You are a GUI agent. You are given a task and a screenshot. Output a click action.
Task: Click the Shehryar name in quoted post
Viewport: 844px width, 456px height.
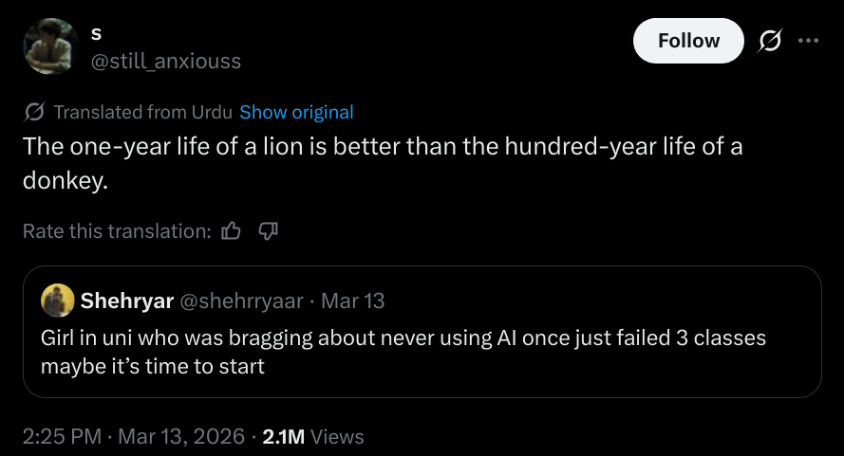(x=126, y=301)
